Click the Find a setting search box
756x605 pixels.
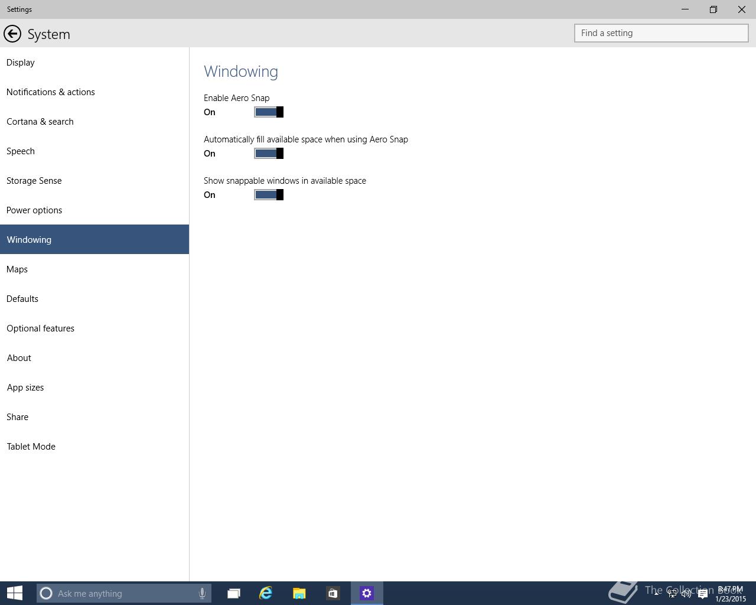point(661,33)
